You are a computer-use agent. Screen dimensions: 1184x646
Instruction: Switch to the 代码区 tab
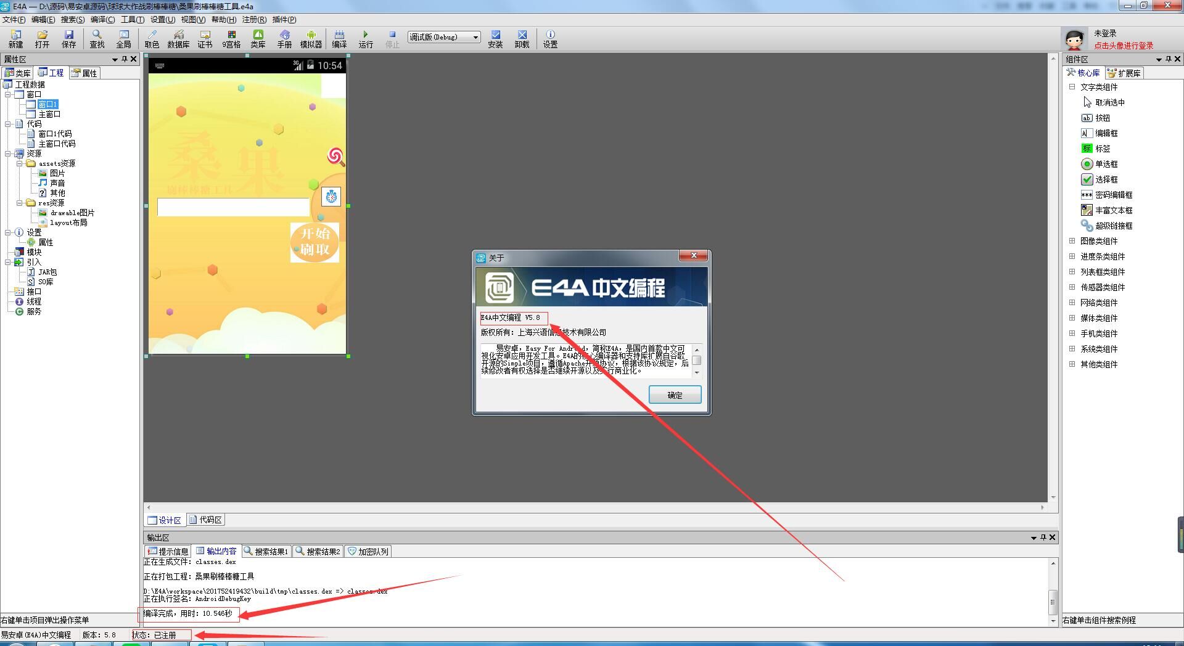pos(205,520)
